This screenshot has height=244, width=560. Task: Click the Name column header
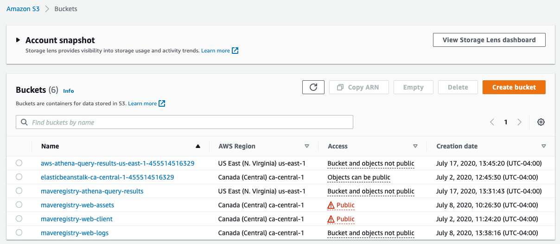(50, 146)
